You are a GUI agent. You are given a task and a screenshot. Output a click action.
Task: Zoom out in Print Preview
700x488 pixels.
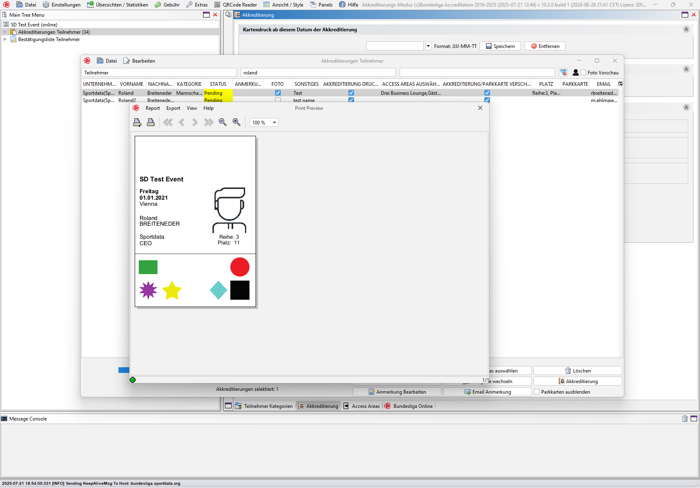coord(223,122)
